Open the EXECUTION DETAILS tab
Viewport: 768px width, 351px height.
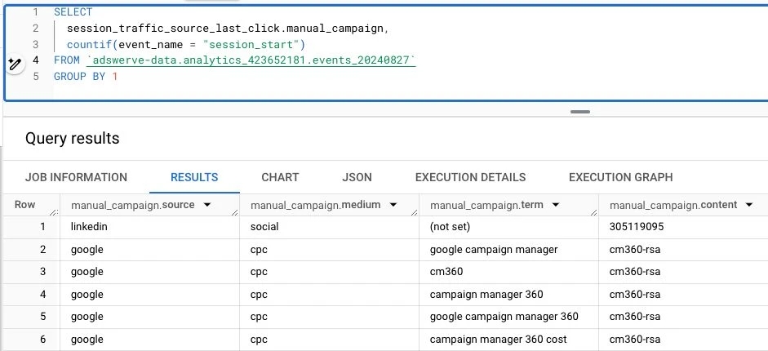pos(470,177)
